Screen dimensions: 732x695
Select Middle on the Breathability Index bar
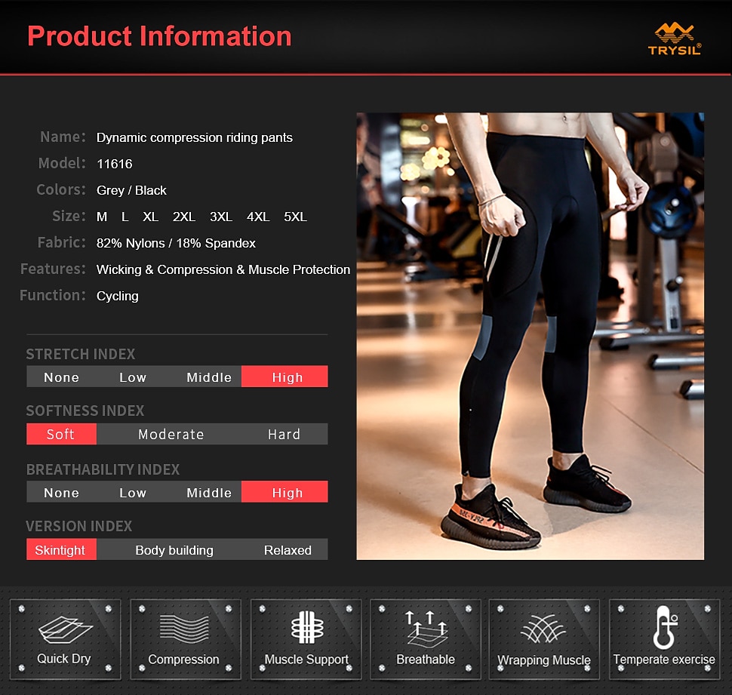pos(209,492)
